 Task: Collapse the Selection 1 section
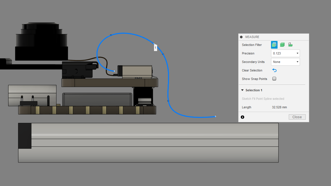(243, 90)
